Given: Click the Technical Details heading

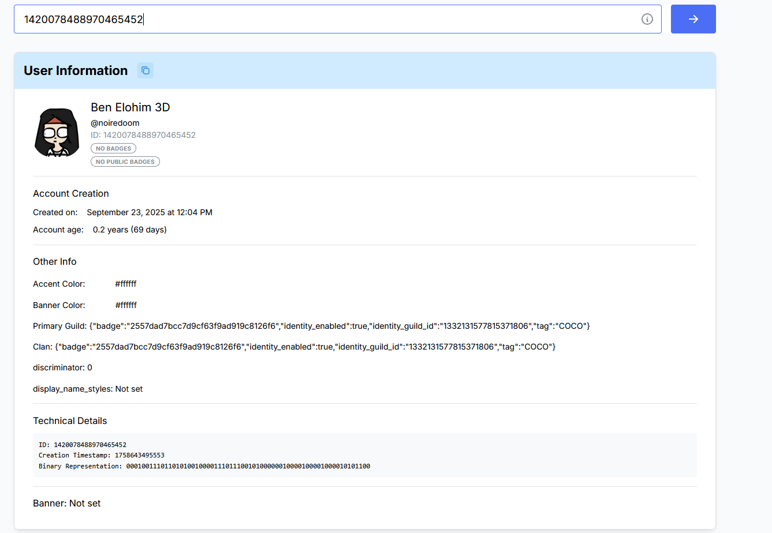Looking at the screenshot, I should tap(70, 421).
